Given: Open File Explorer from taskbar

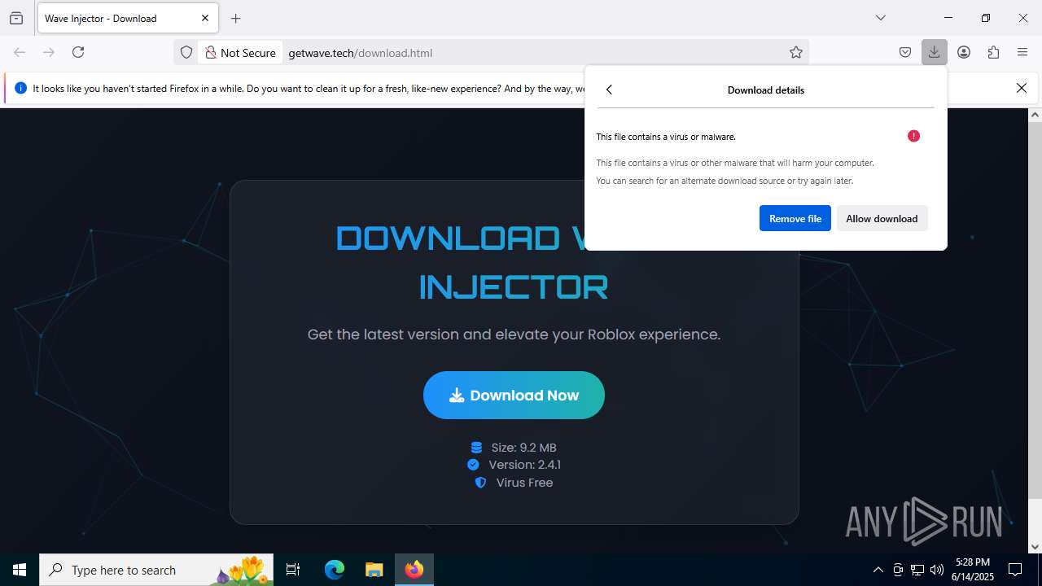Looking at the screenshot, I should point(374,570).
